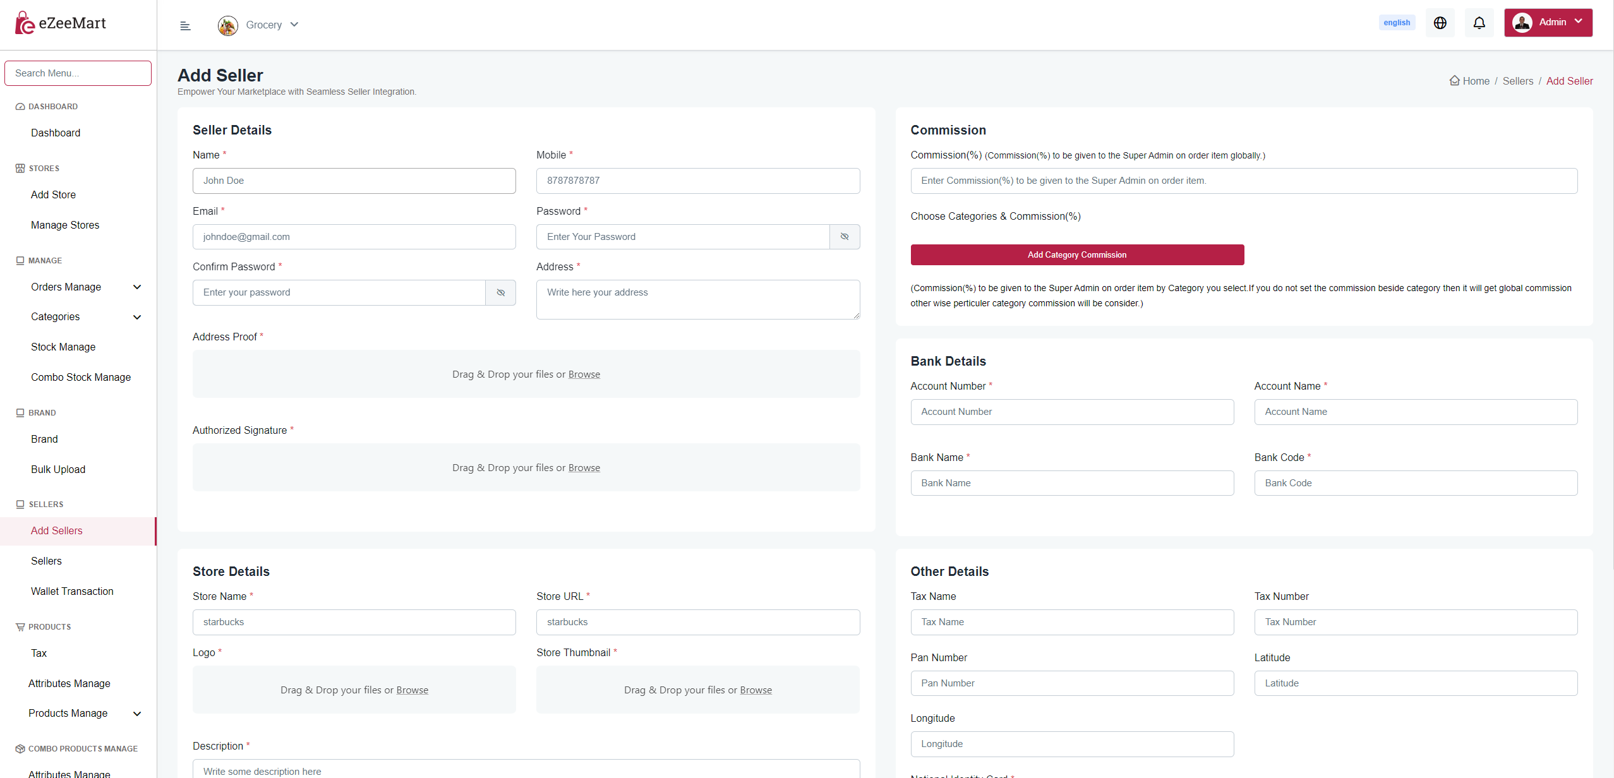Open the globe language selector icon

tap(1440, 23)
